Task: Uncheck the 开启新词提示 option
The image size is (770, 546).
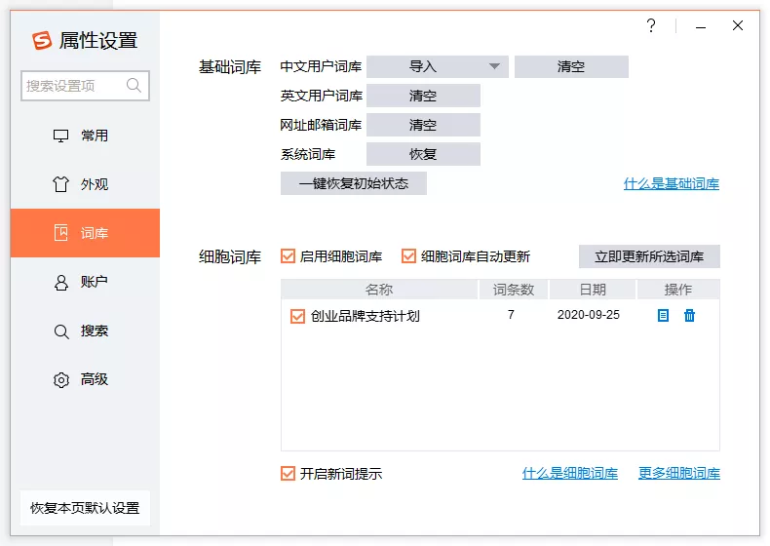Action: click(x=288, y=474)
